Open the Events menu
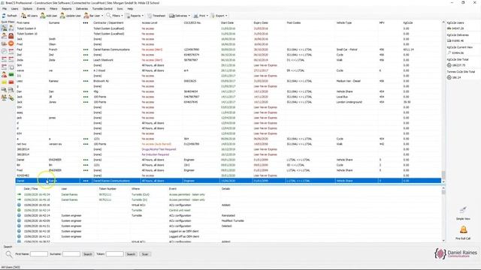 [41, 9]
